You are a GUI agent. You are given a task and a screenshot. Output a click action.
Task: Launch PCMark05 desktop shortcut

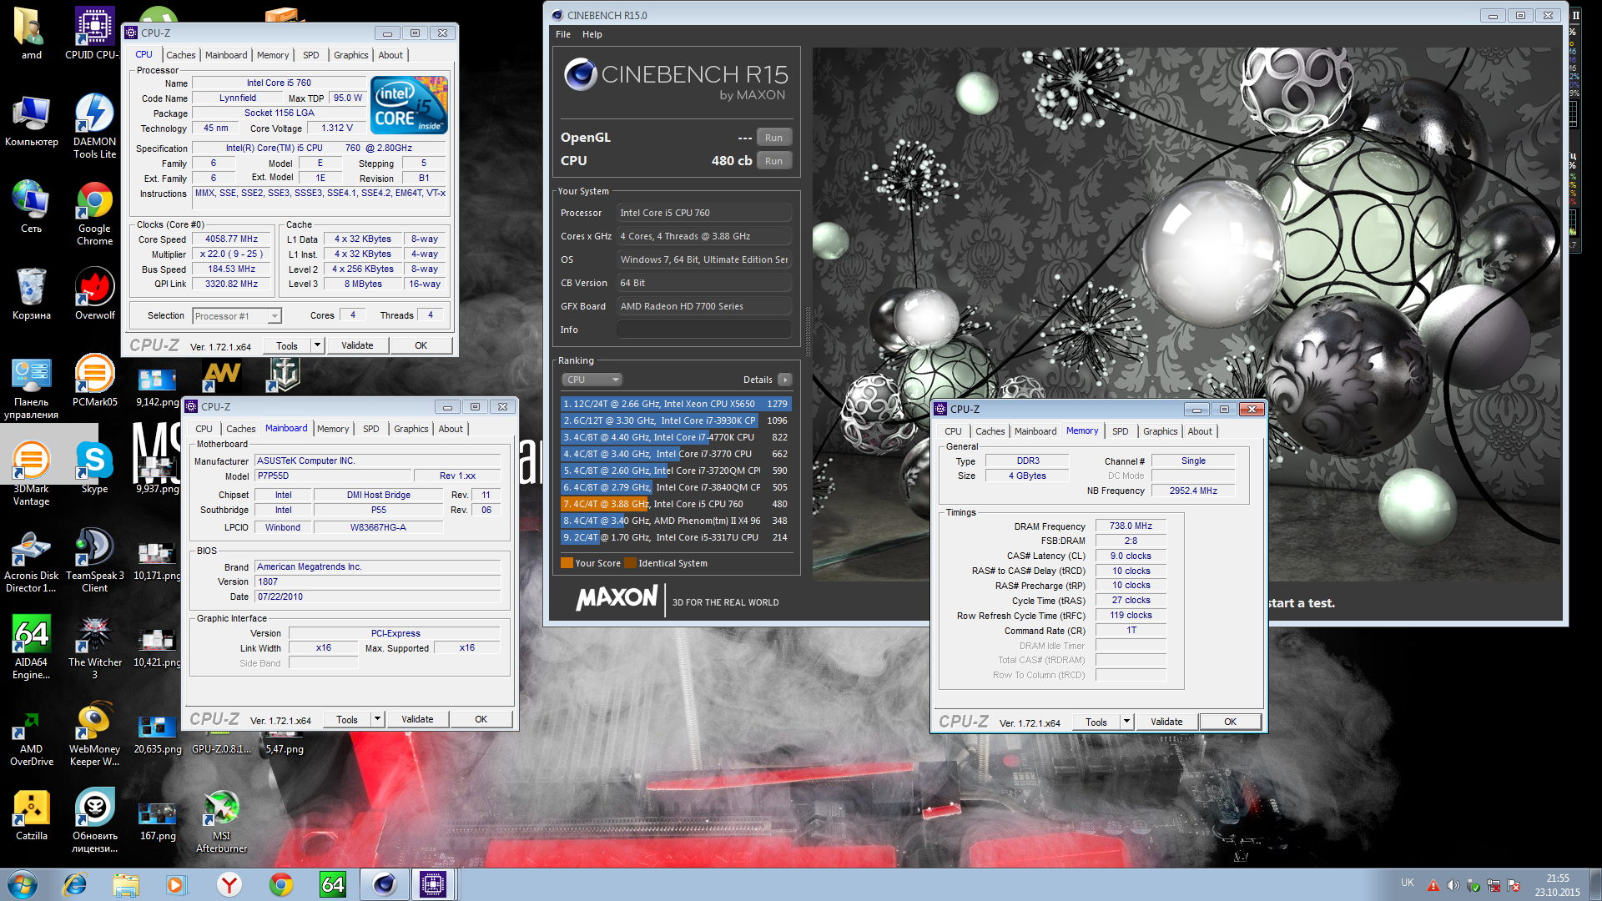[x=94, y=381]
